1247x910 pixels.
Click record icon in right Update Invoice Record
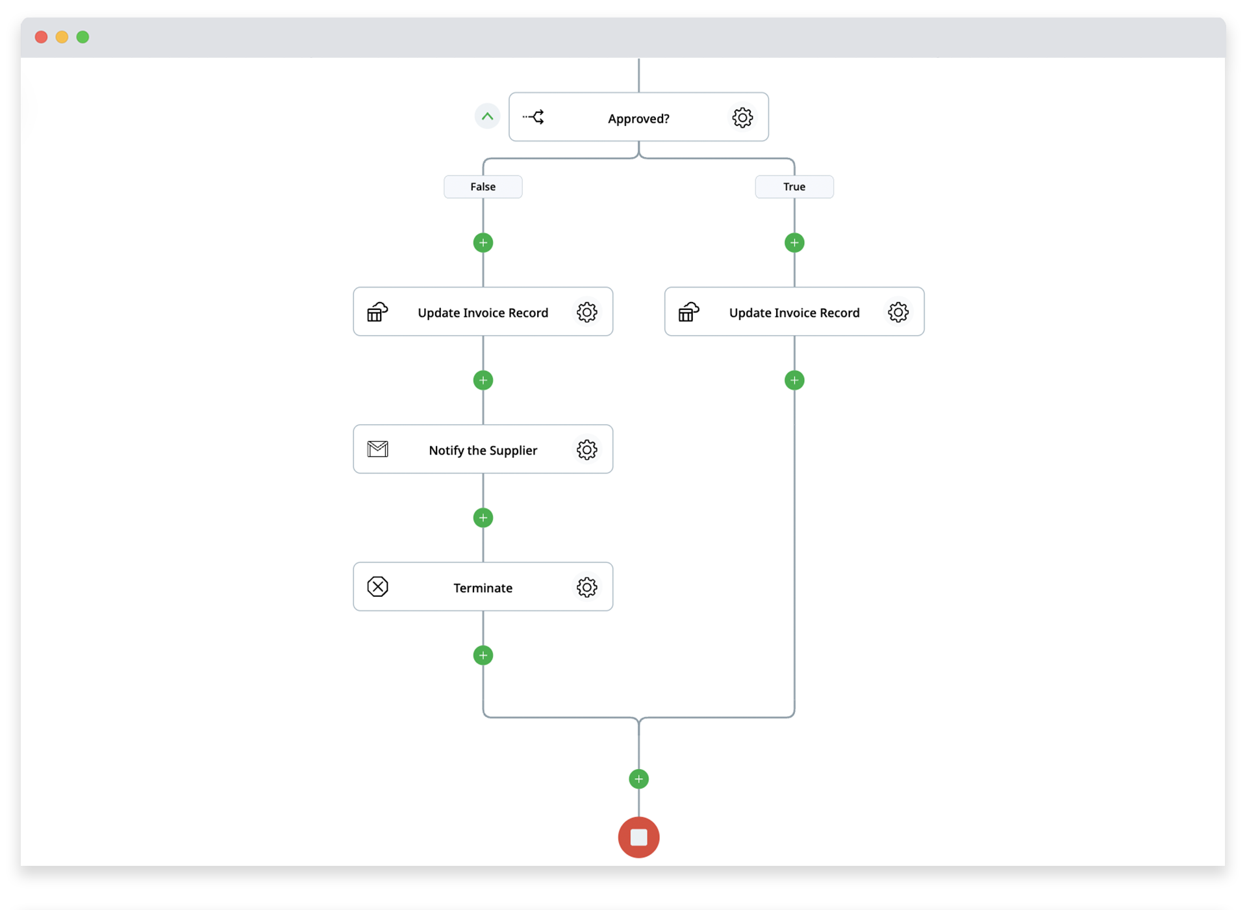point(688,312)
